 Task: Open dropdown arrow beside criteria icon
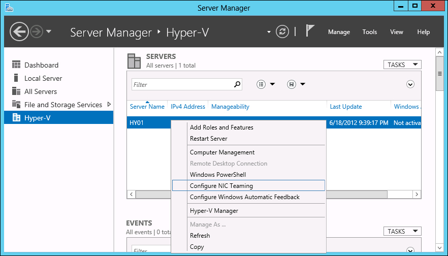(x=272, y=84)
